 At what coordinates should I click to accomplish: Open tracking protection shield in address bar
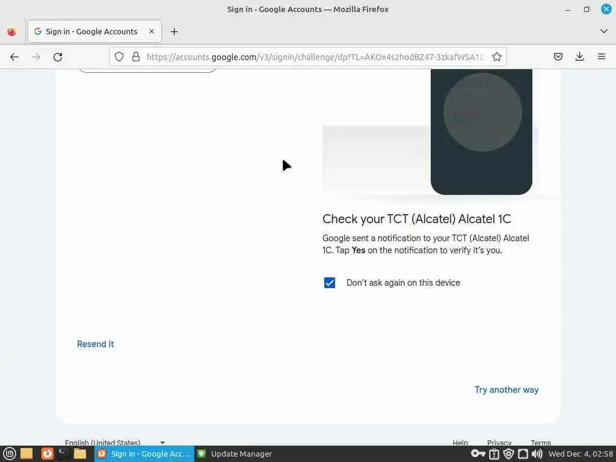click(119, 57)
